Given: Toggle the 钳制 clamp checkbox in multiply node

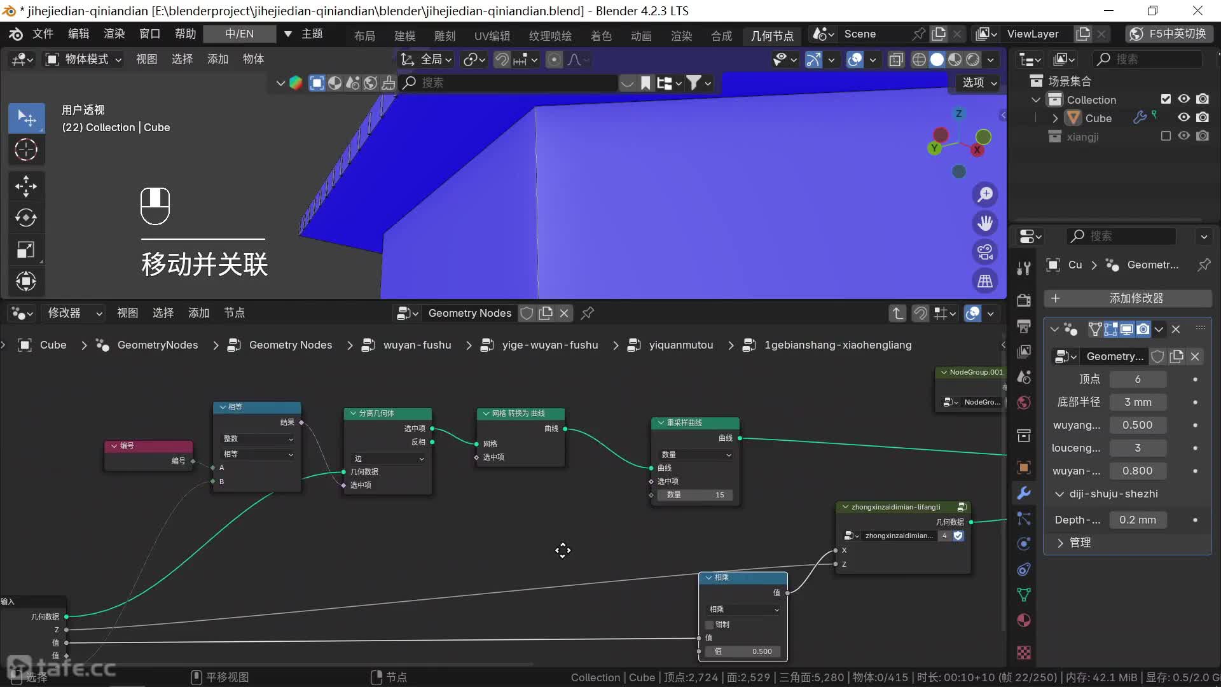Looking at the screenshot, I should pyautogui.click(x=710, y=625).
